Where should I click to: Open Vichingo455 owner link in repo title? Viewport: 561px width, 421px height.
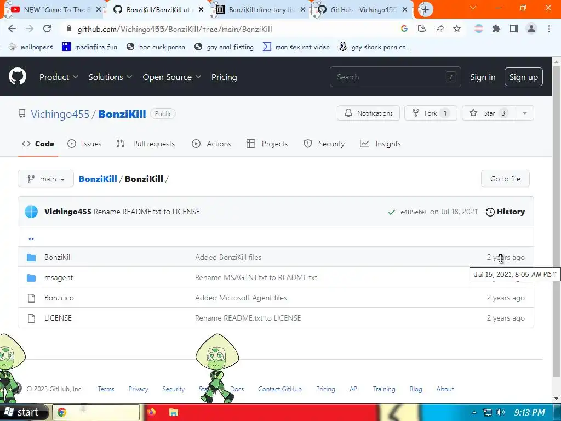[60, 114]
